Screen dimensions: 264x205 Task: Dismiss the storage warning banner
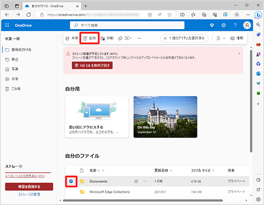(x=239, y=53)
